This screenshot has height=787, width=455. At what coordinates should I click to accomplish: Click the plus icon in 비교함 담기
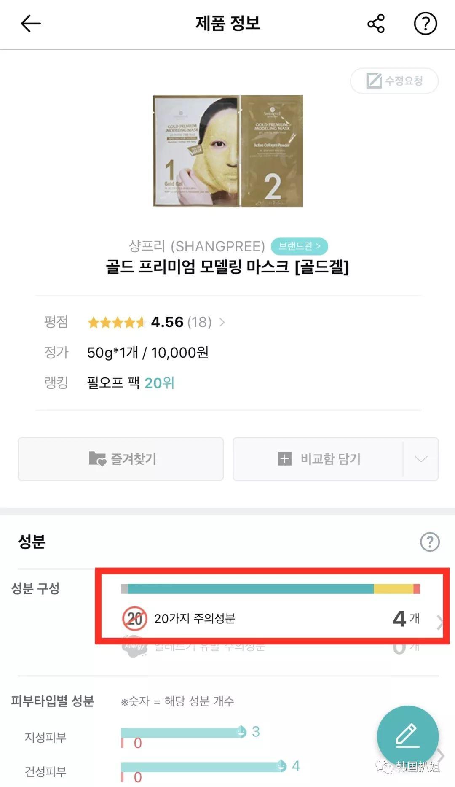point(284,459)
